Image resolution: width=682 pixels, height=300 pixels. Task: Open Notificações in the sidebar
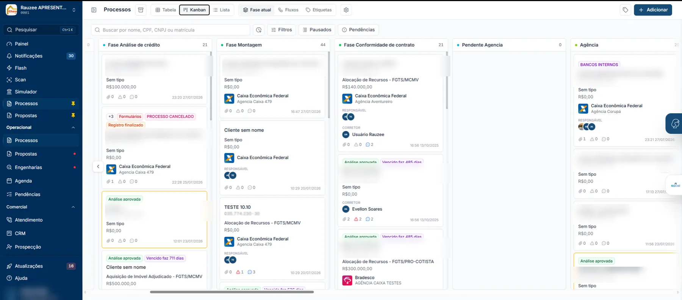pos(41,56)
